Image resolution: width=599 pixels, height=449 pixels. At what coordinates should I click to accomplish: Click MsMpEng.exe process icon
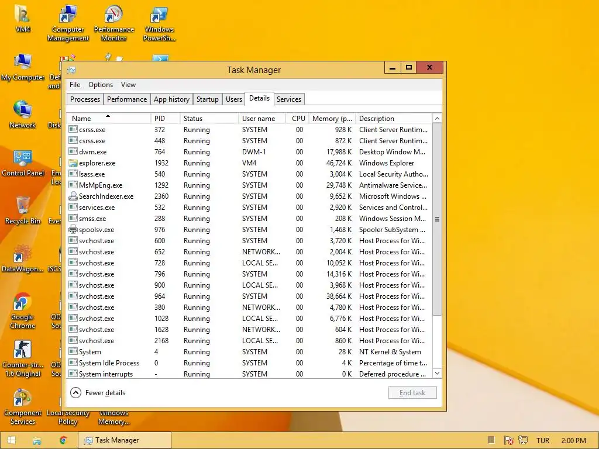coord(73,185)
